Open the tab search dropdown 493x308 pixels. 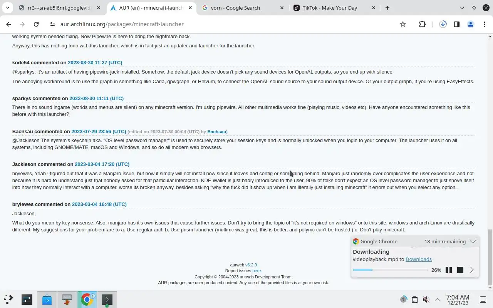click(8, 8)
